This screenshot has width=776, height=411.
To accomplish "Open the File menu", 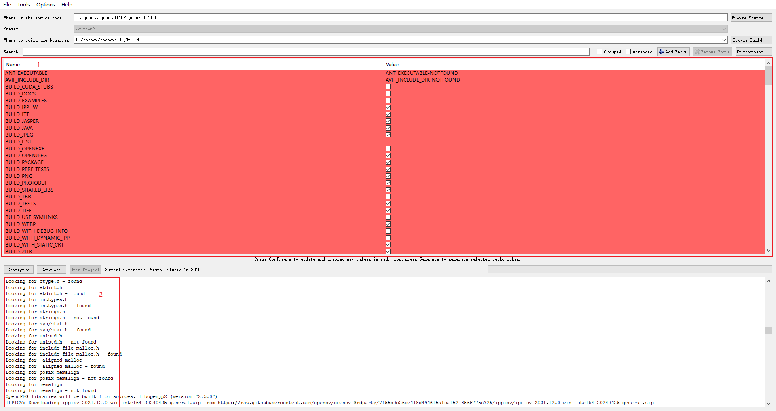I will click(7, 4).
